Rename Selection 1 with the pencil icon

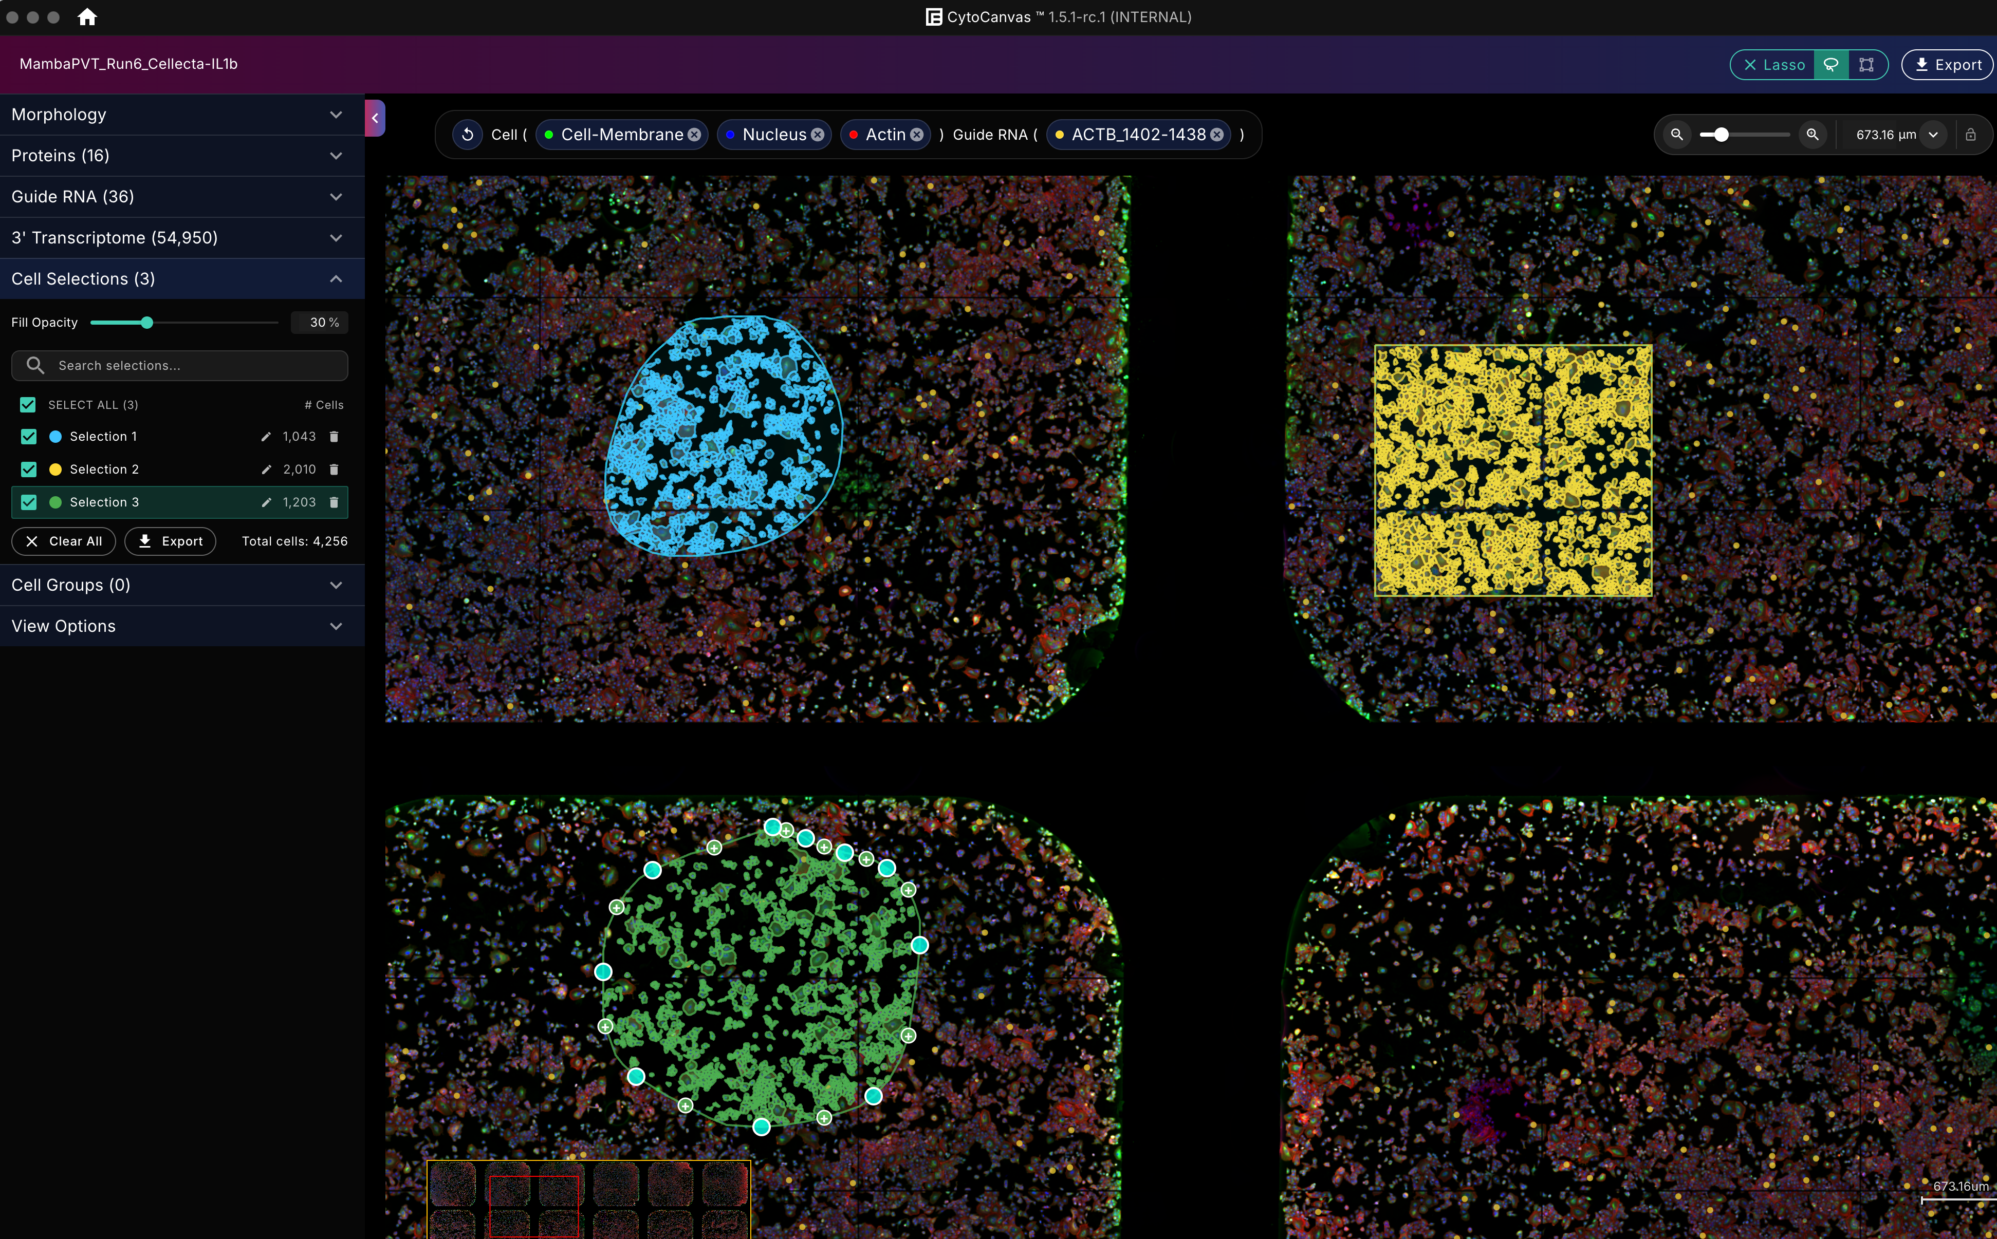266,437
